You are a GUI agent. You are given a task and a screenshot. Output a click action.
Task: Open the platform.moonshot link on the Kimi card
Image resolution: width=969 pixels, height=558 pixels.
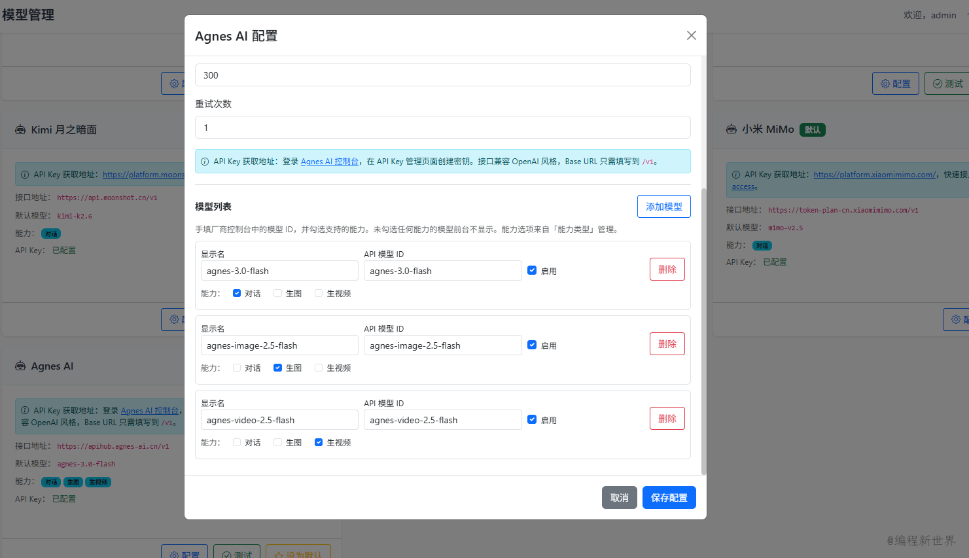[x=143, y=175]
